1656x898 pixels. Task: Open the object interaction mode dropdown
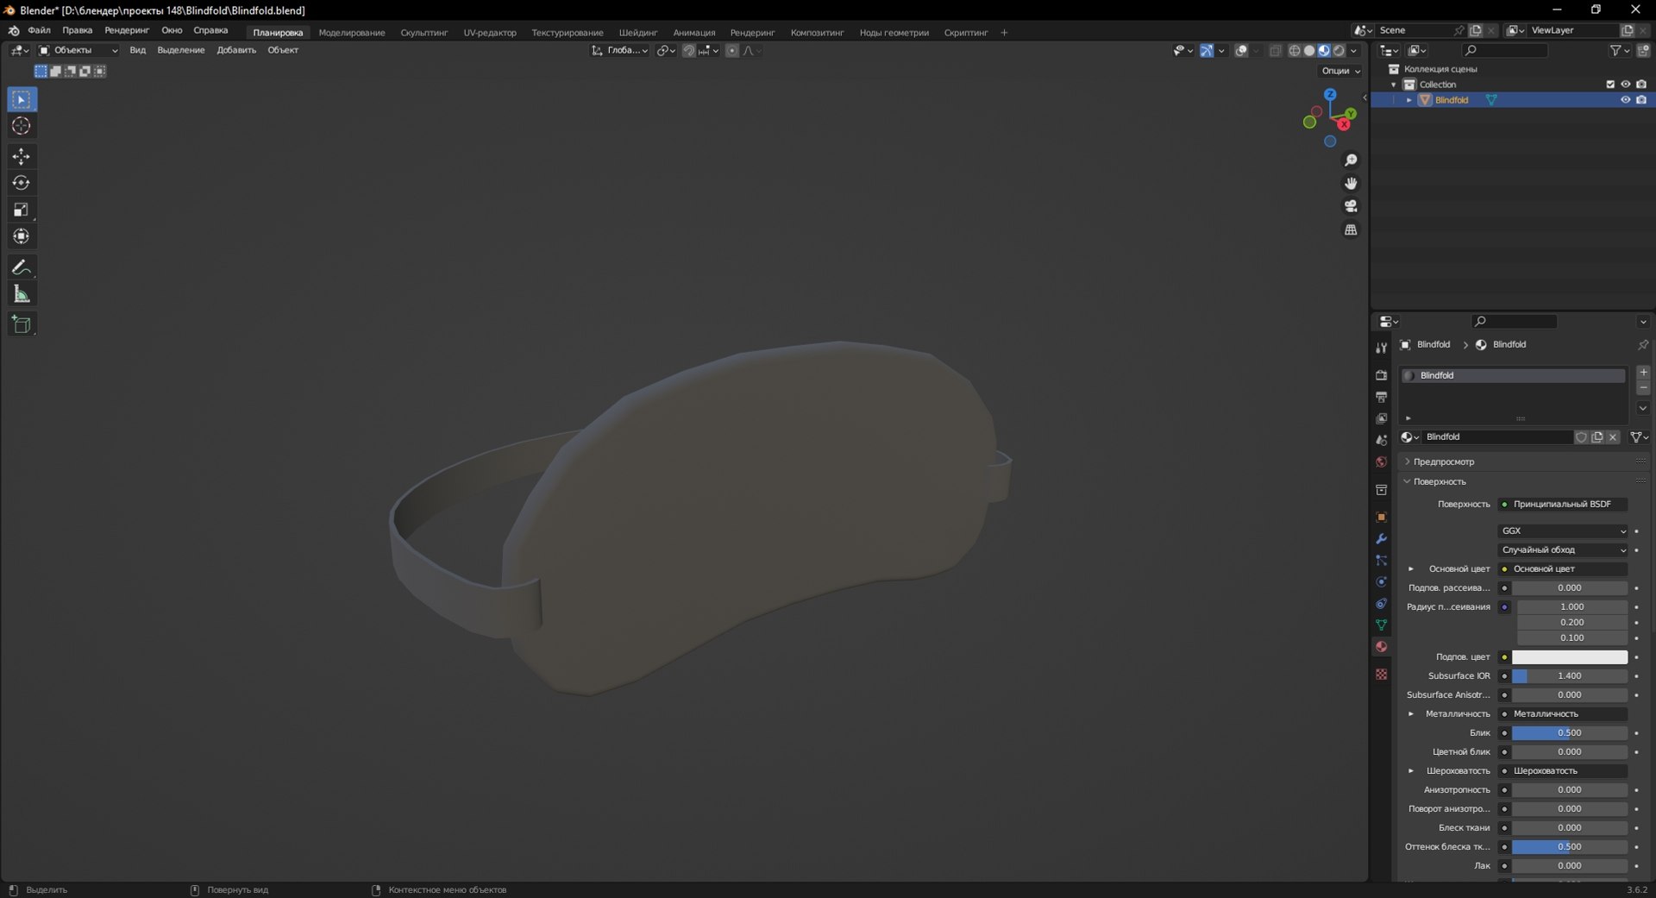coord(78,51)
